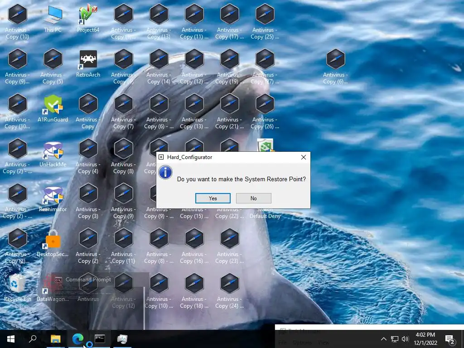Show hidden system tray icons
The height and width of the screenshot is (348, 464).
click(x=383, y=339)
